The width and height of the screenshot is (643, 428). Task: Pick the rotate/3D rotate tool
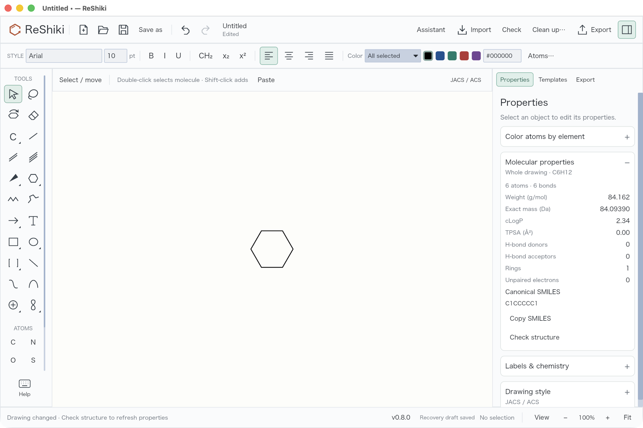13,115
